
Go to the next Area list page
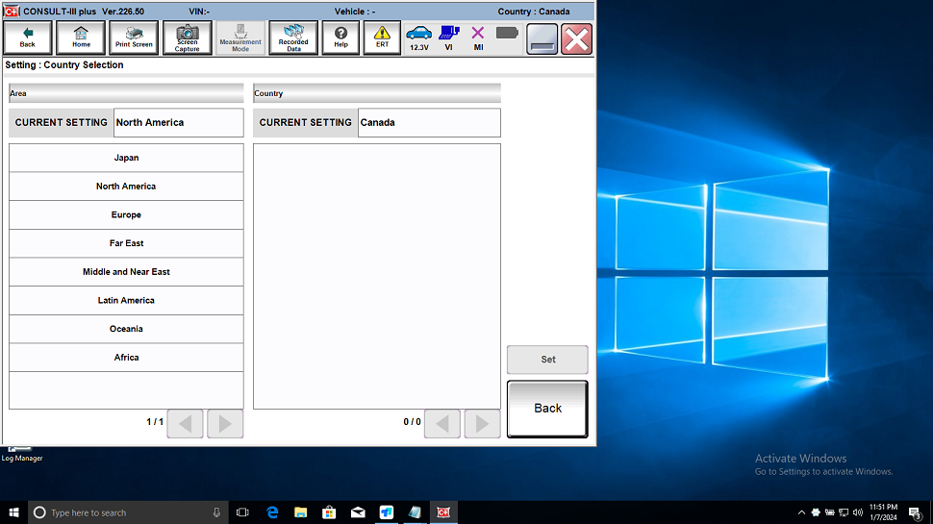tap(225, 423)
